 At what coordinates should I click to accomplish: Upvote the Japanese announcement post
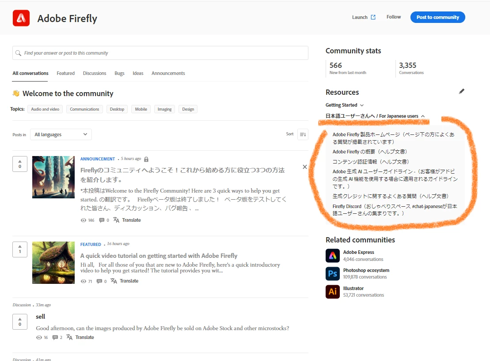(x=20, y=164)
